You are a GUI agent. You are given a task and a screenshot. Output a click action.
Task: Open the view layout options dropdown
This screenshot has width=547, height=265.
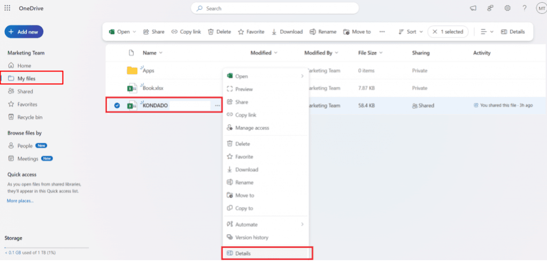[x=487, y=32]
